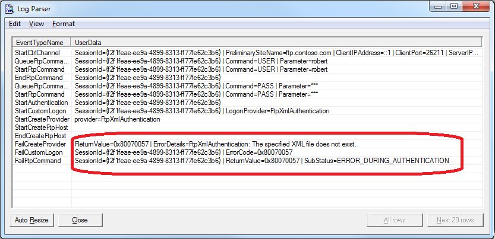Select the FailFtpCommand event row
This screenshot has width=495, height=239.
pos(37,161)
